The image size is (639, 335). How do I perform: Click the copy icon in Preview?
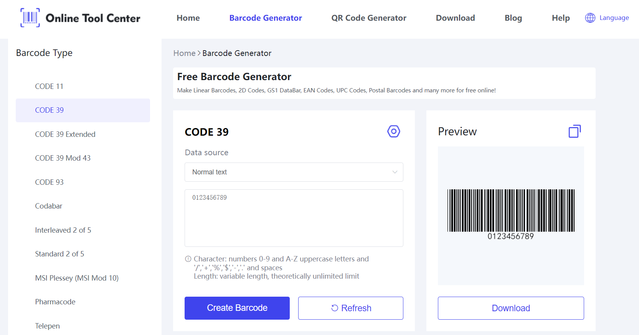tap(575, 131)
